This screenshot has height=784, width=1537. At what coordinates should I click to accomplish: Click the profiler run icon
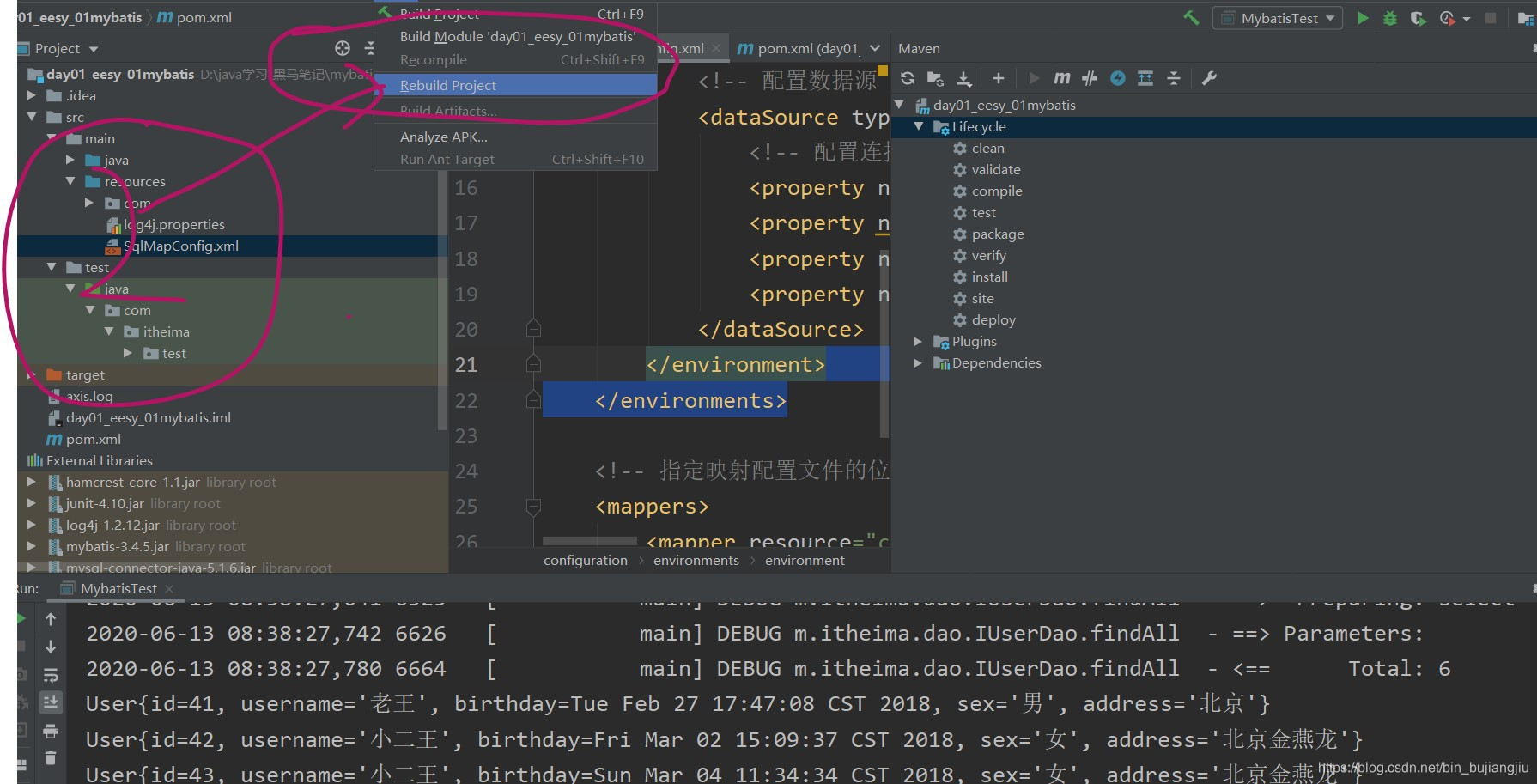pyautogui.click(x=1447, y=17)
